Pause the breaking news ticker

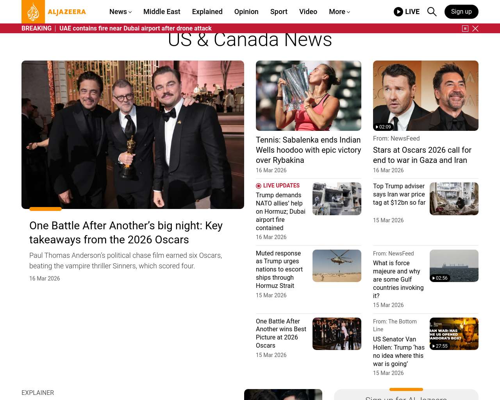465,29
